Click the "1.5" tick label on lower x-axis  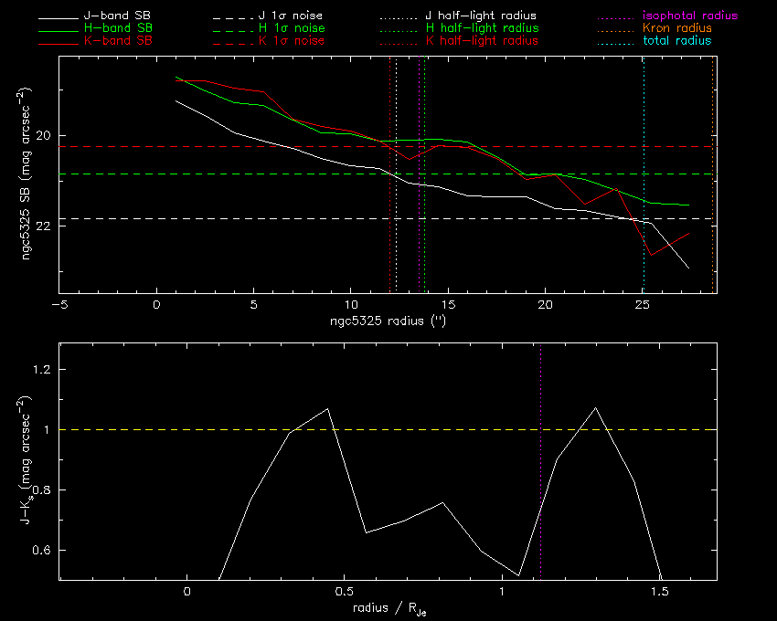[660, 592]
